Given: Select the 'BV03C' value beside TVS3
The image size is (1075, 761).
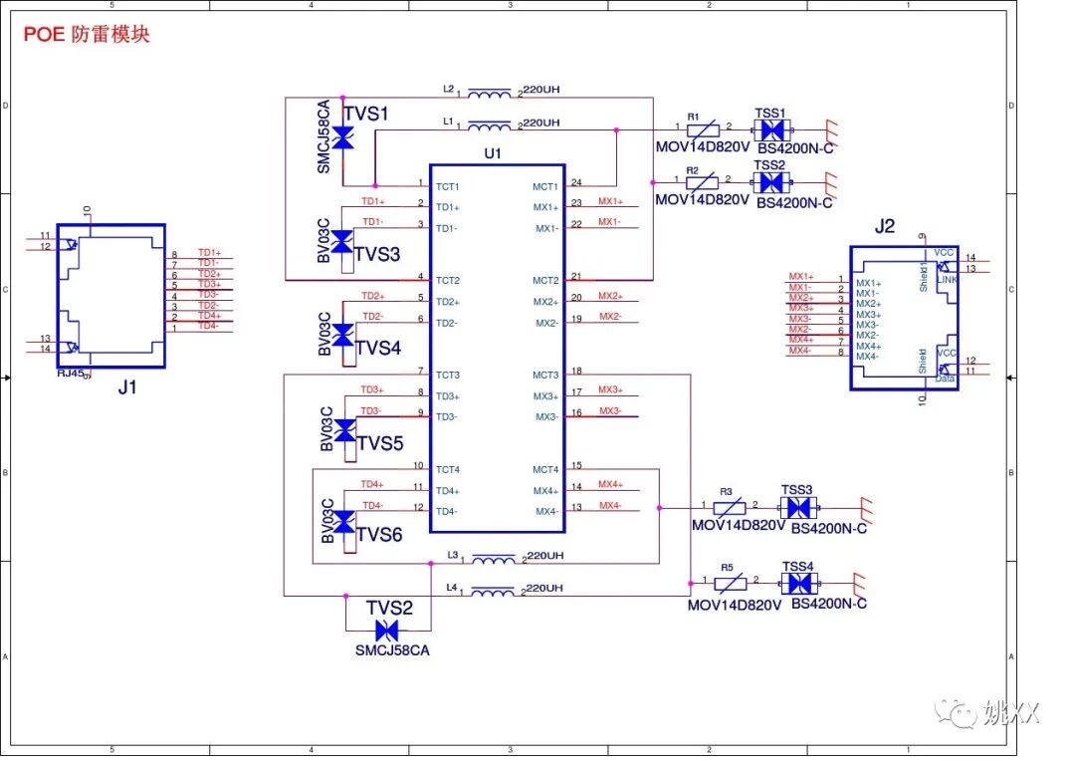Looking at the screenshot, I should [x=323, y=240].
